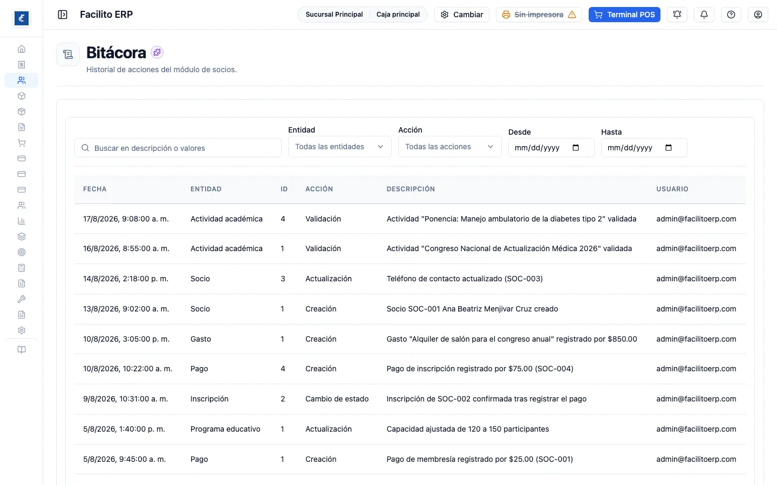Open the wrench tools icon in the sidebar
This screenshot has width=777, height=485.
point(22,299)
